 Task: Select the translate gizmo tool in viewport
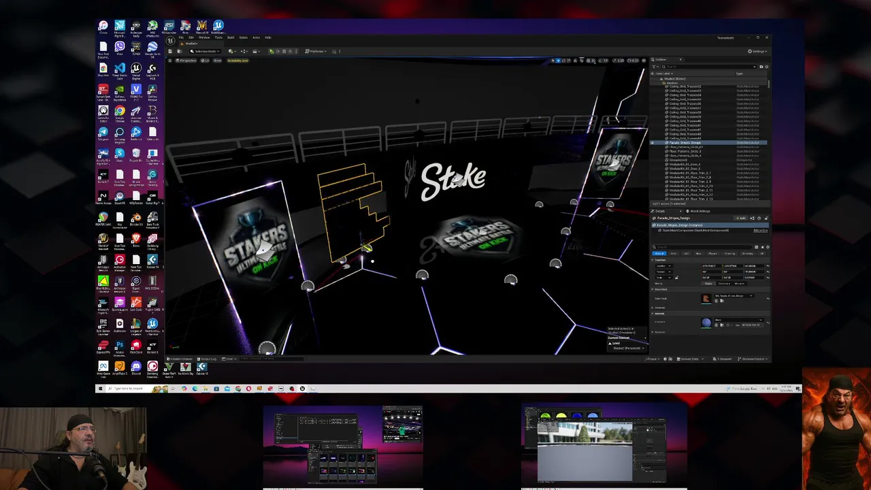(558, 61)
